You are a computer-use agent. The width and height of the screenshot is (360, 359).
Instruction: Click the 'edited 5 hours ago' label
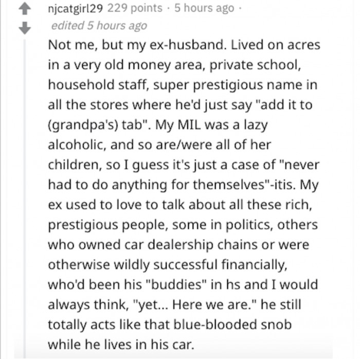(99, 26)
